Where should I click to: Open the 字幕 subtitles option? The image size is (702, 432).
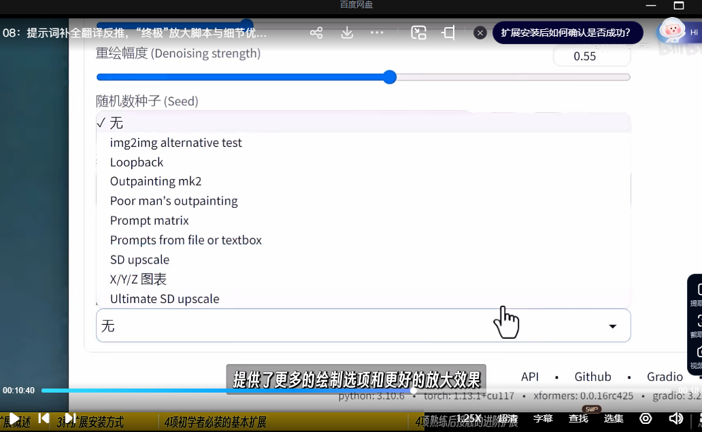pyautogui.click(x=543, y=418)
